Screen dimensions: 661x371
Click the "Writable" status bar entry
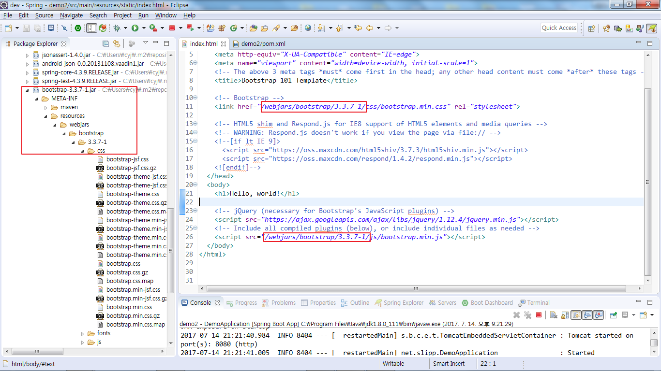(393, 364)
